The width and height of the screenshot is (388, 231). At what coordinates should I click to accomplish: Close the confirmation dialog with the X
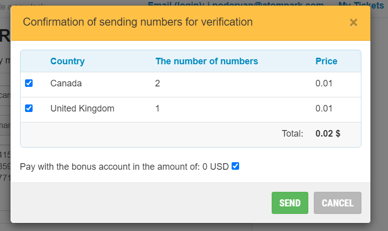pyautogui.click(x=353, y=23)
